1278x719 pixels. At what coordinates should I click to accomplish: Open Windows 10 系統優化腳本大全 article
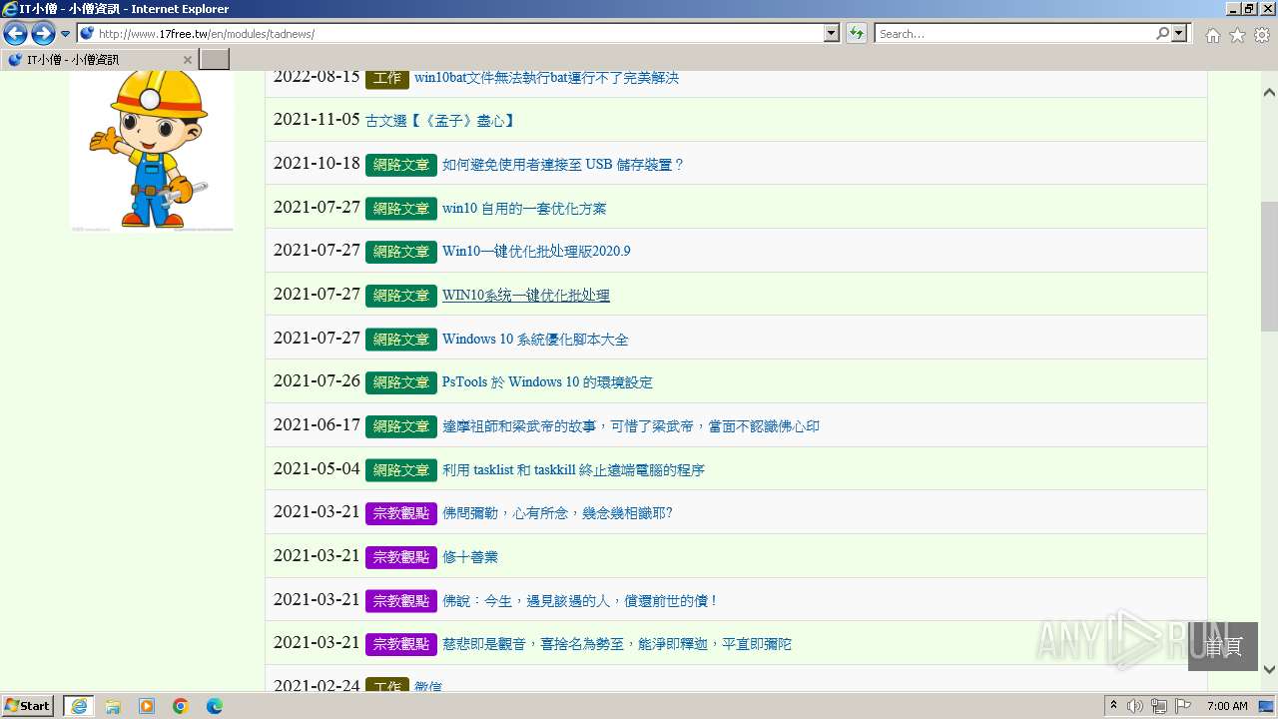(x=535, y=340)
